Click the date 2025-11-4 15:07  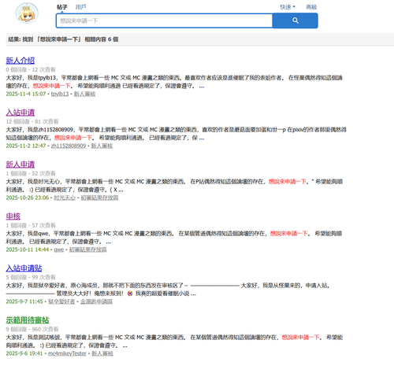pos(26,94)
